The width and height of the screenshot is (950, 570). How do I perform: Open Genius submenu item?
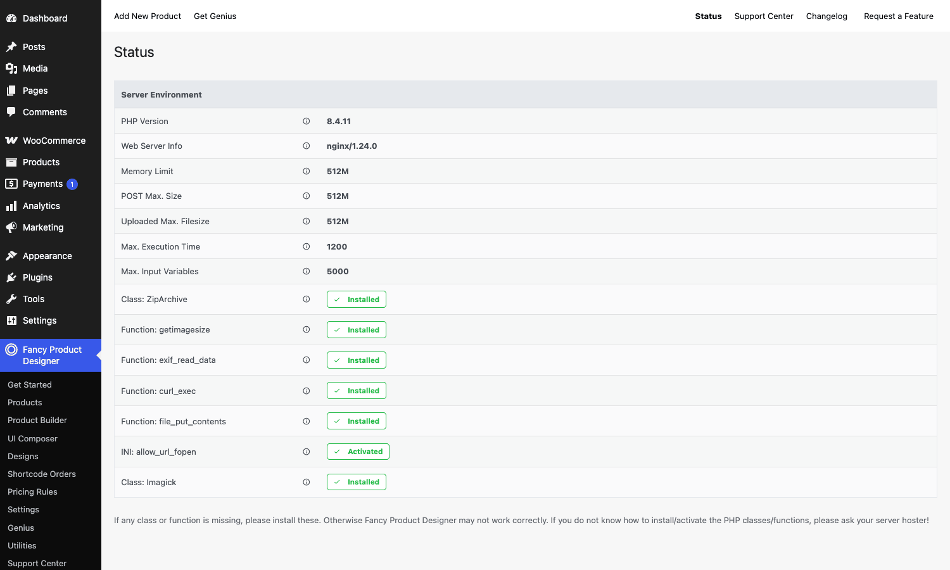(21, 528)
